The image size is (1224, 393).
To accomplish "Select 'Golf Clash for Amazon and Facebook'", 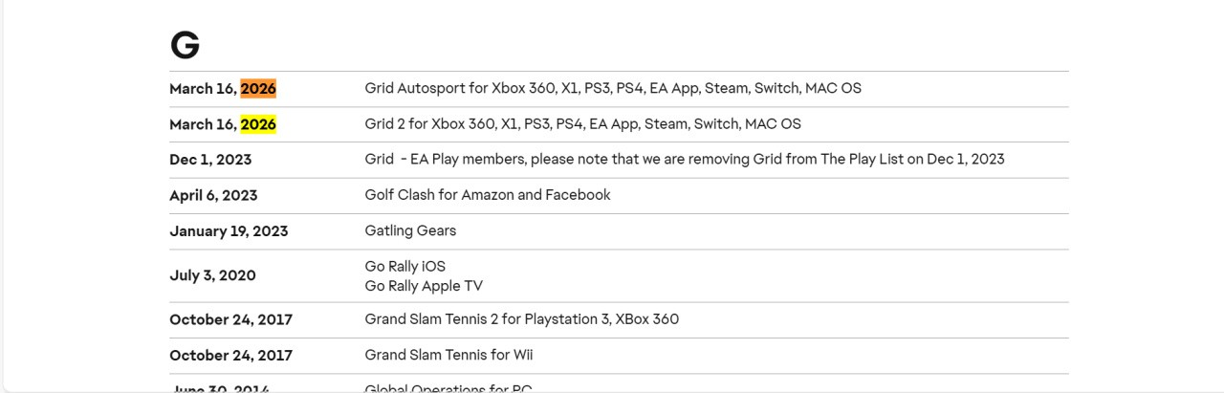I will point(487,194).
